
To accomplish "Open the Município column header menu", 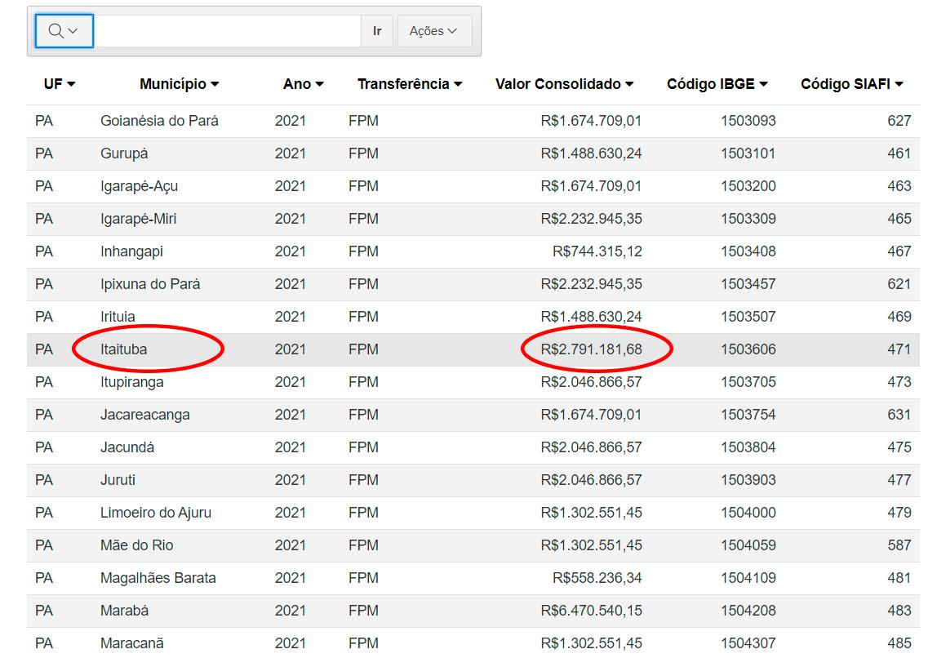I will pyautogui.click(x=179, y=84).
